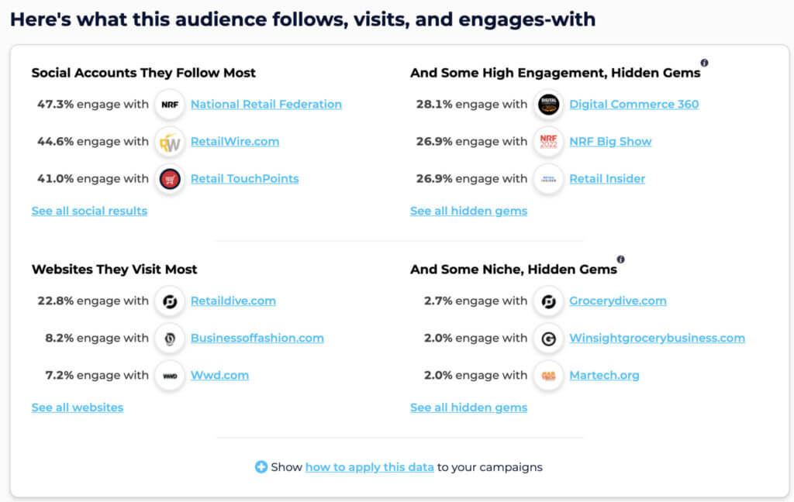This screenshot has width=794, height=502.
Task: Click the Digital Commerce 360 logo icon
Action: [x=548, y=105]
